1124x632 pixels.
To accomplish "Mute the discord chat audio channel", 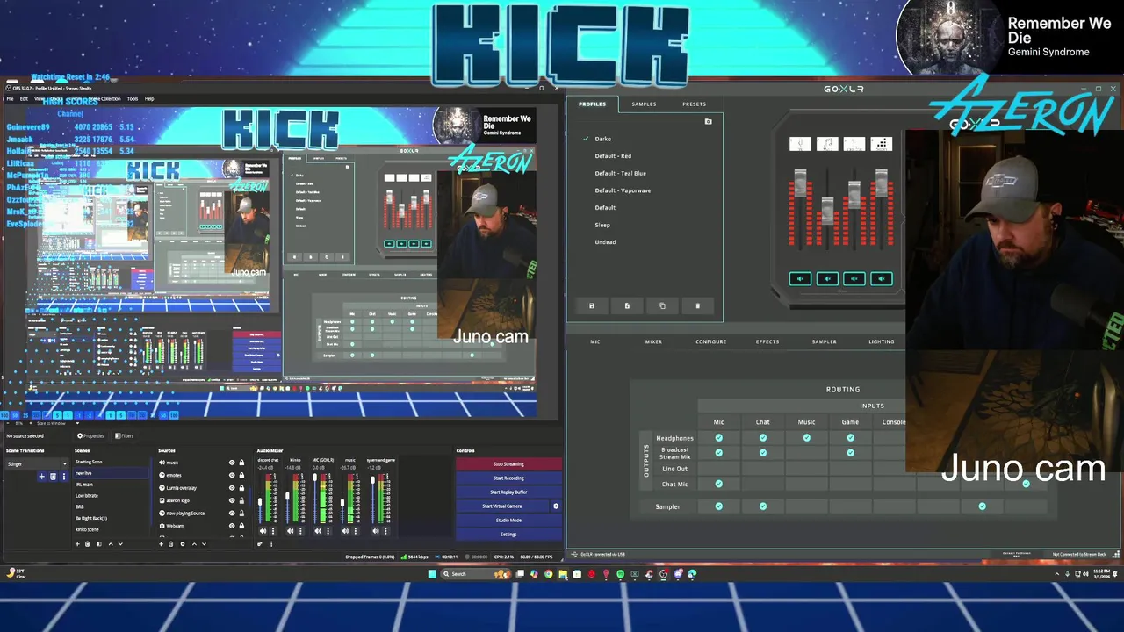I will point(263,531).
